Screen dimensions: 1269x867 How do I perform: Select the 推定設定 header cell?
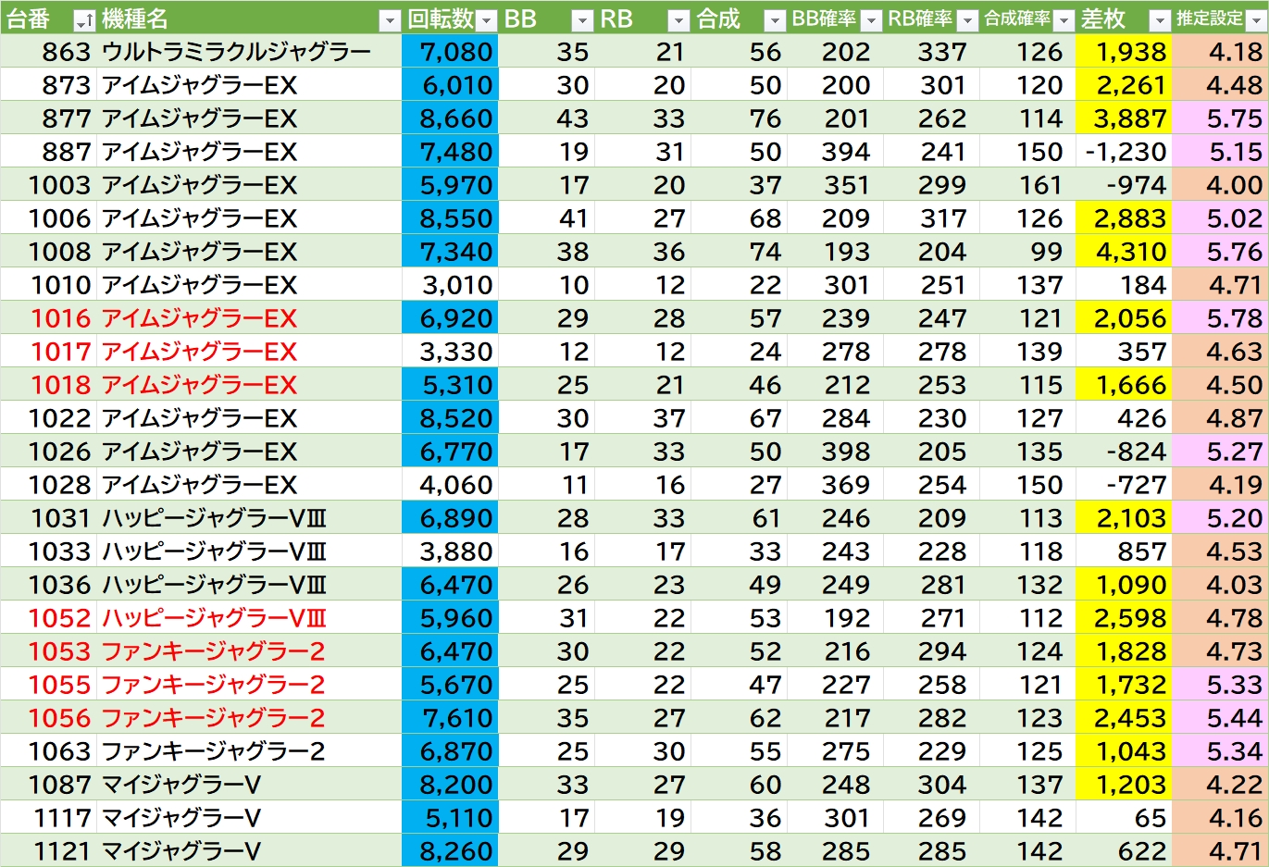pos(1220,19)
